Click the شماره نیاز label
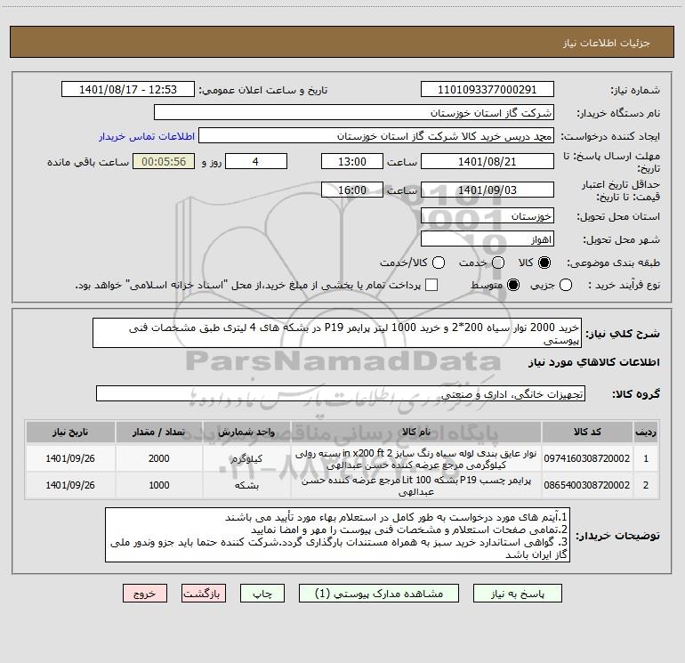Image resolution: width=685 pixels, height=663 pixels. point(635,90)
